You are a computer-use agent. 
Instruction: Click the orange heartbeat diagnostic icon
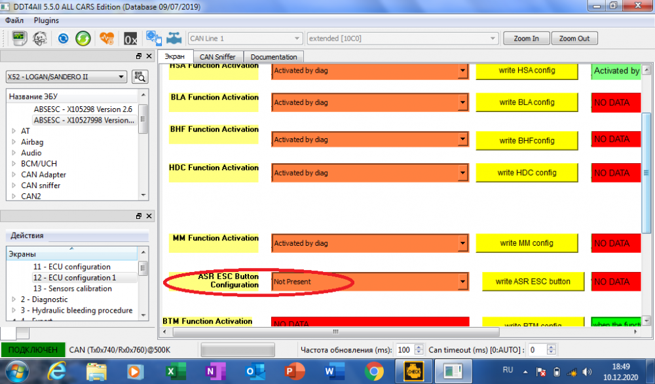(x=107, y=39)
